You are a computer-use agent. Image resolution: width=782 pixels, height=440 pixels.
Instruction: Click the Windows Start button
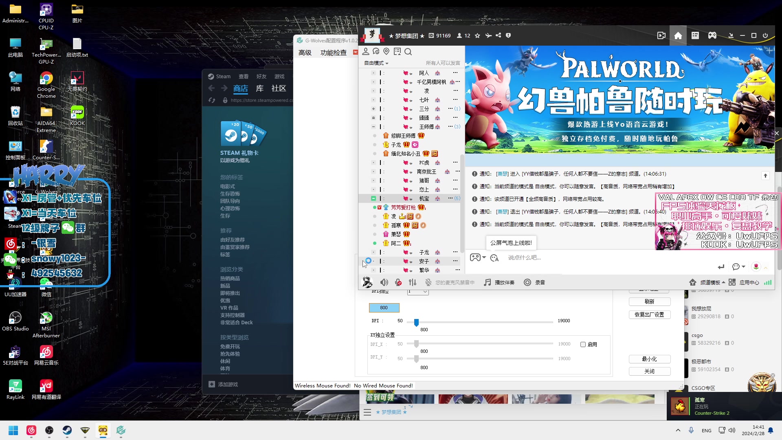click(13, 430)
